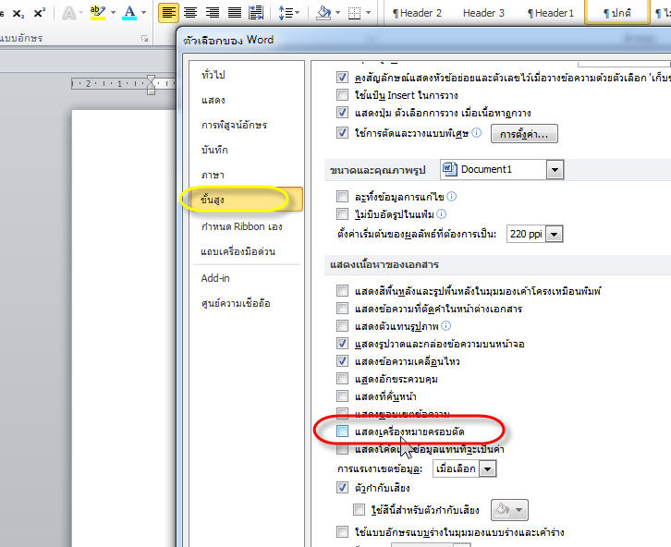Toggle show picture placeholders checkbox
Image resolution: width=671 pixels, height=547 pixels.
[342, 326]
